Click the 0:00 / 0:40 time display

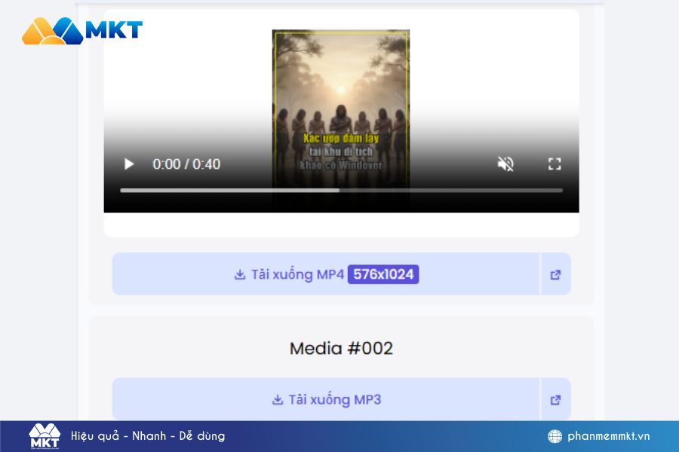click(186, 164)
